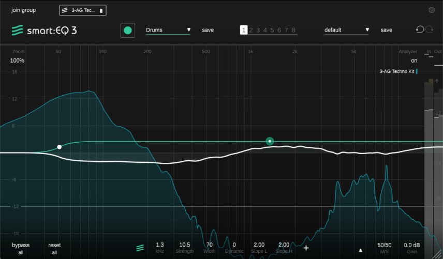Click the redo arrow icon
Viewport: 443px width, 259px height.
click(429, 29)
